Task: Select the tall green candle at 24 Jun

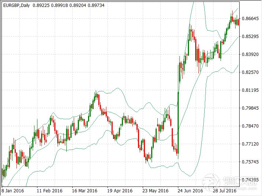Action: (178, 121)
